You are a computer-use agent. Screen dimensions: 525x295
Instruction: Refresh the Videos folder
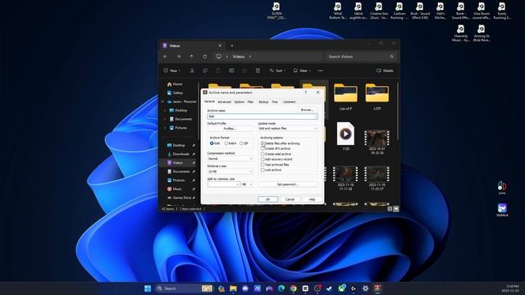(x=204, y=57)
